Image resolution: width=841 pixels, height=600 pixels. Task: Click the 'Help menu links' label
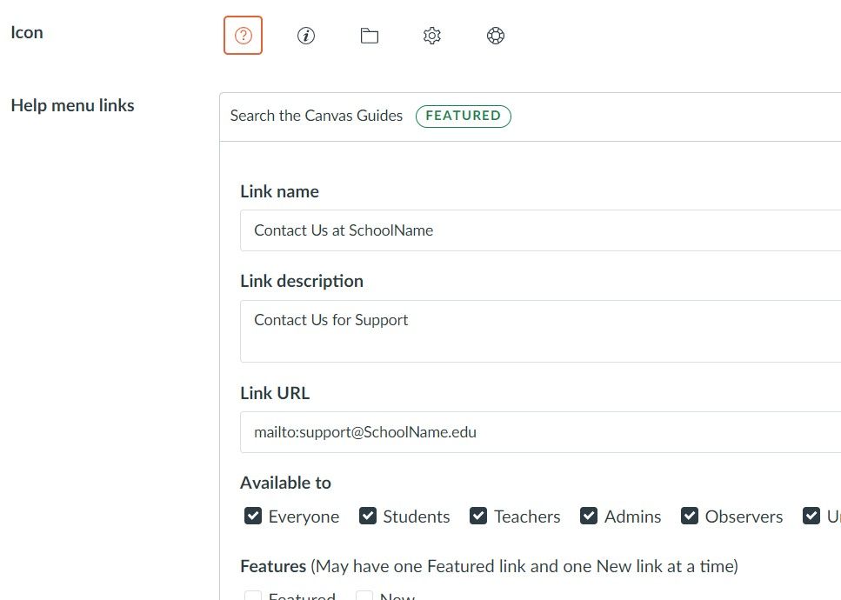(72, 105)
